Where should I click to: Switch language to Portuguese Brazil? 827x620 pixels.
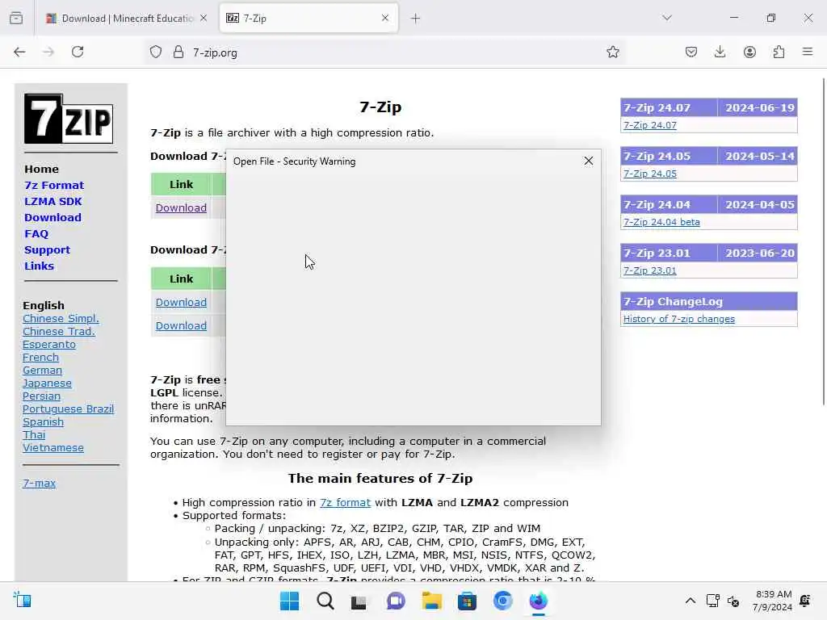(x=68, y=409)
